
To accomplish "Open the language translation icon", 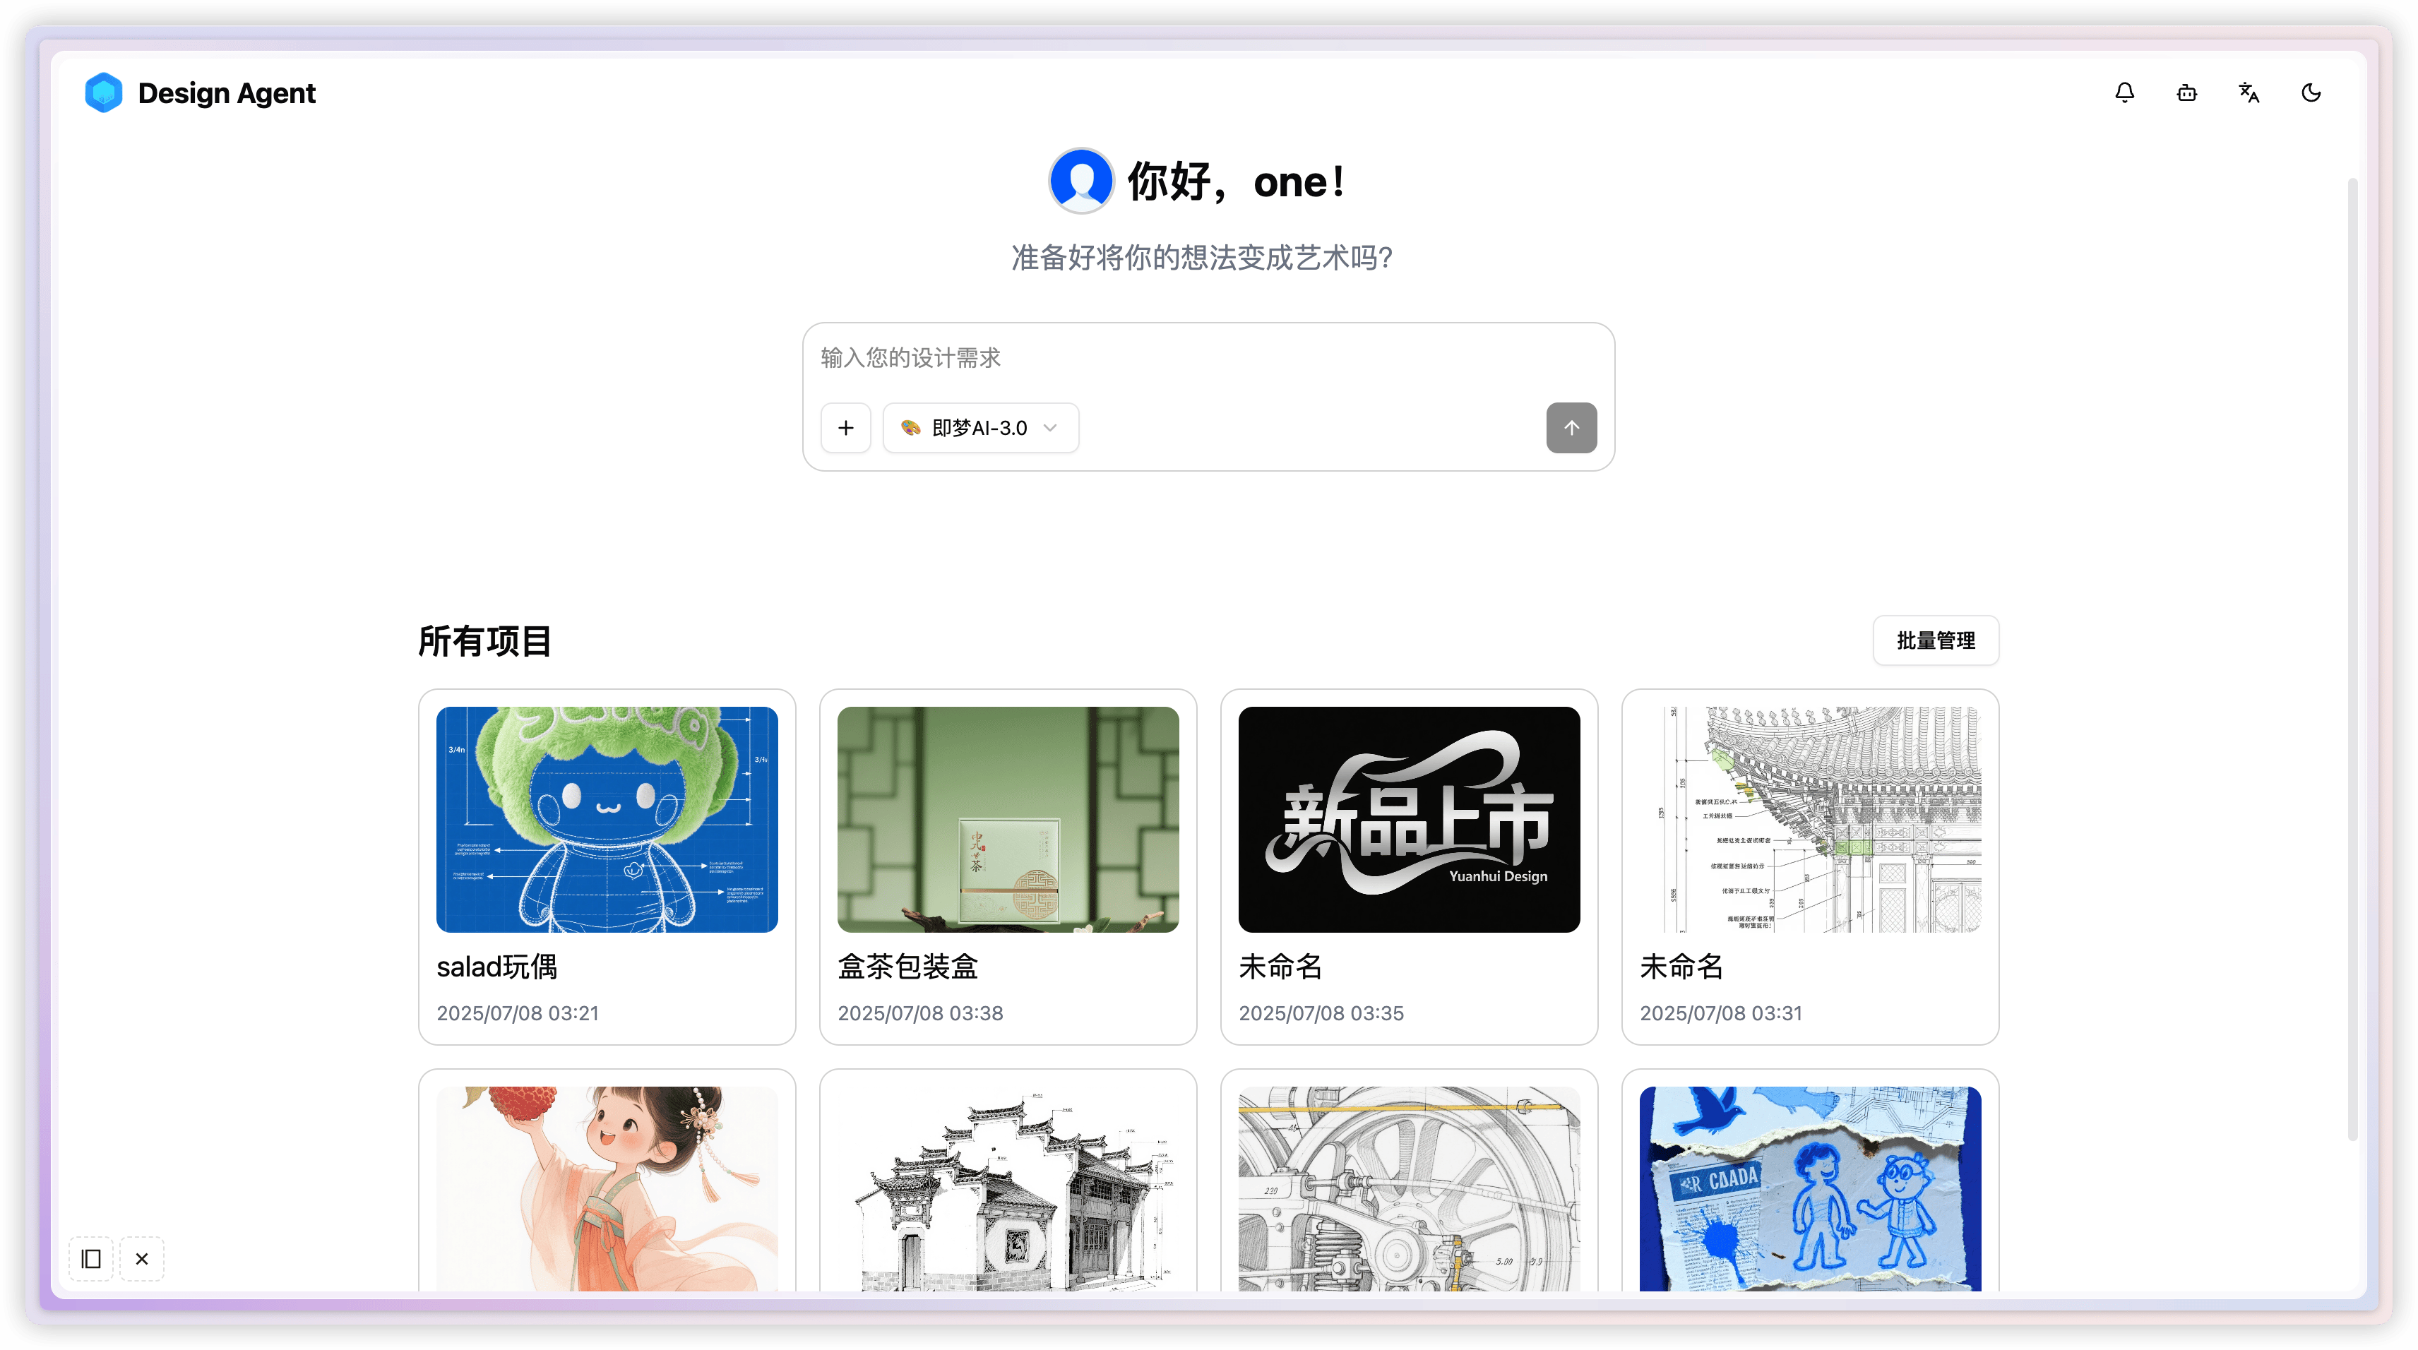I will (2248, 92).
